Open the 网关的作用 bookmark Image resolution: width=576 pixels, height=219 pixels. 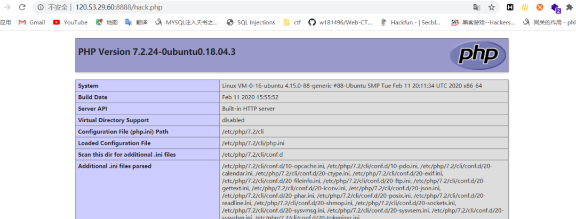point(549,22)
